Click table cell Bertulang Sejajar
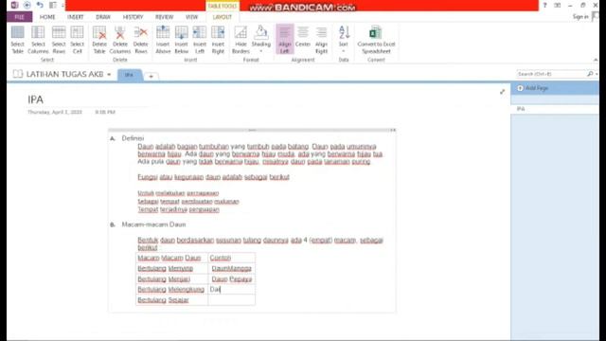The height and width of the screenshot is (341, 606). (x=172, y=300)
